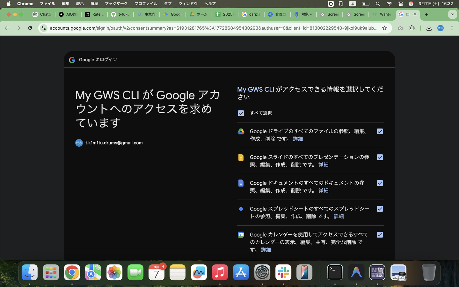Click the bookmark star icon in address bar
This screenshot has width=459, height=287.
tap(384, 28)
